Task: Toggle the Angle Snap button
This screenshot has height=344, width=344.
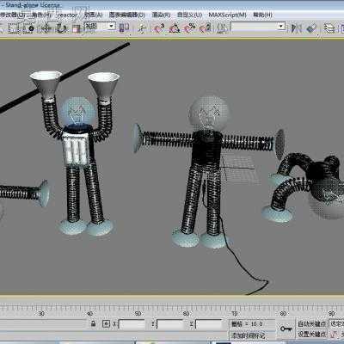Action: [x=175, y=28]
